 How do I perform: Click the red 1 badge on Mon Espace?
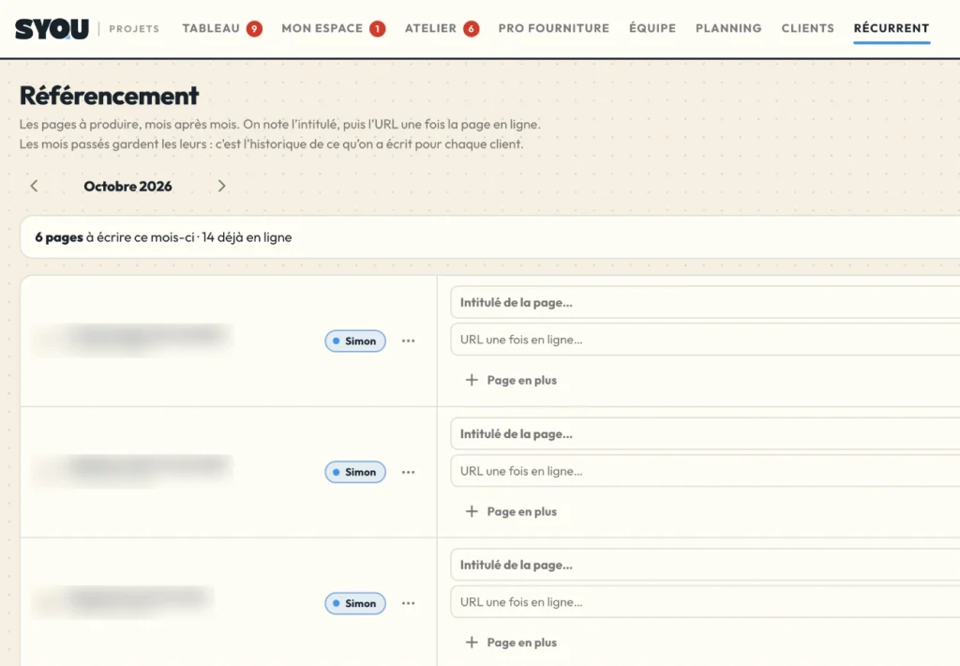pyautogui.click(x=377, y=29)
